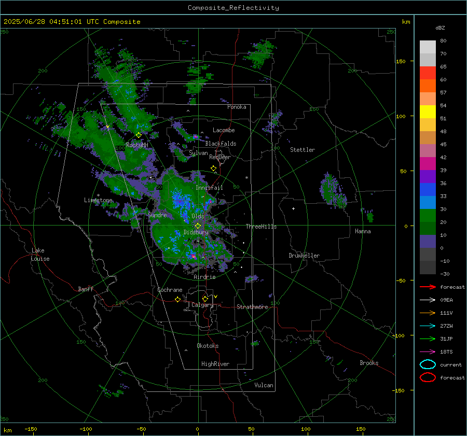
Task: Click the ThreeHills label
Action: 261,227
